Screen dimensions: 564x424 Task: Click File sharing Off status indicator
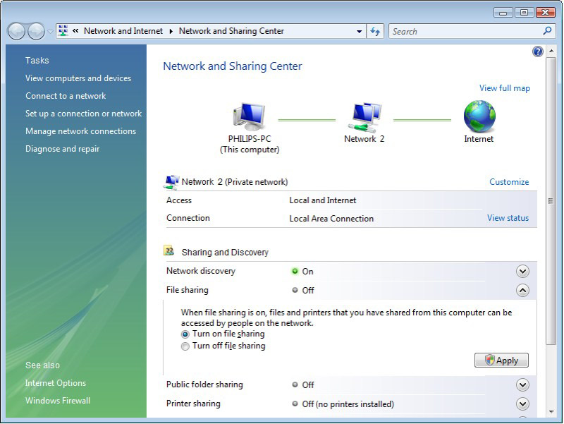[x=295, y=290]
